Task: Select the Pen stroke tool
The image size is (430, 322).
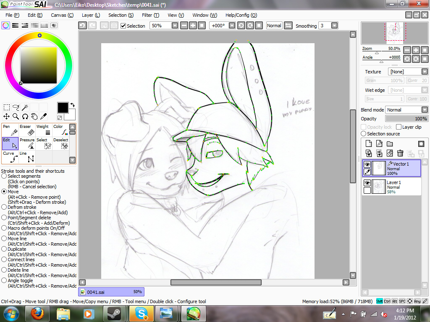Action: point(10,130)
